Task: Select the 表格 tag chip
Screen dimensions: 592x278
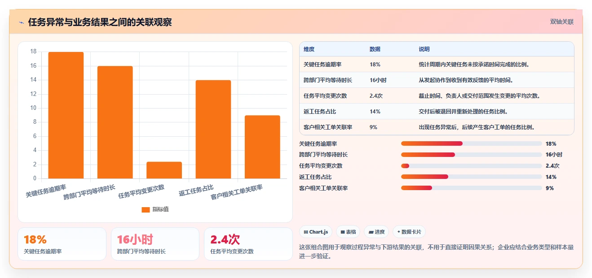Action: point(348,232)
